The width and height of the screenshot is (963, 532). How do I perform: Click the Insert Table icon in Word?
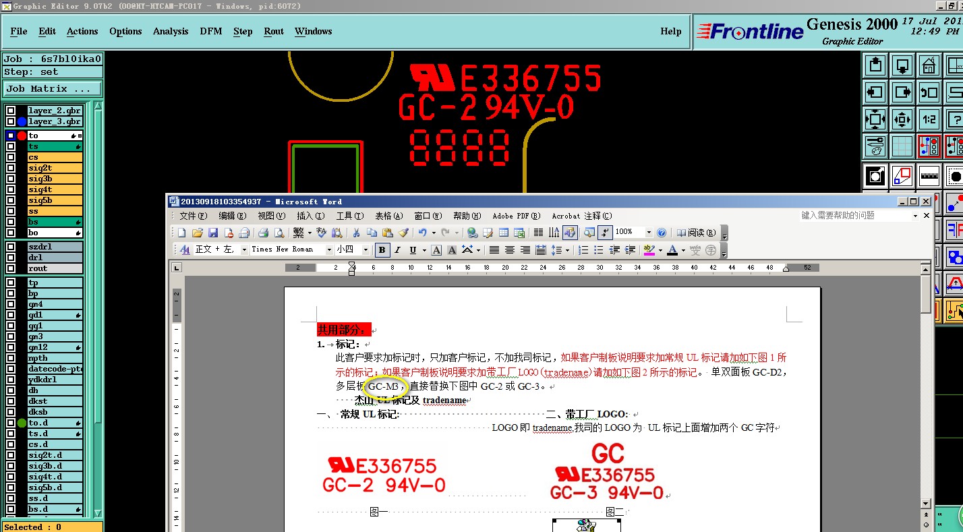click(x=503, y=233)
